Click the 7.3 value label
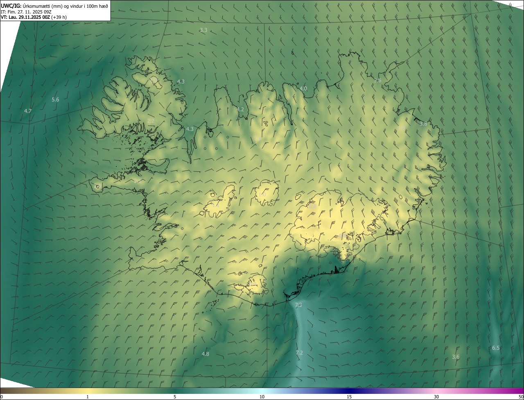Screen dimensions: 524x400 coord(298,305)
